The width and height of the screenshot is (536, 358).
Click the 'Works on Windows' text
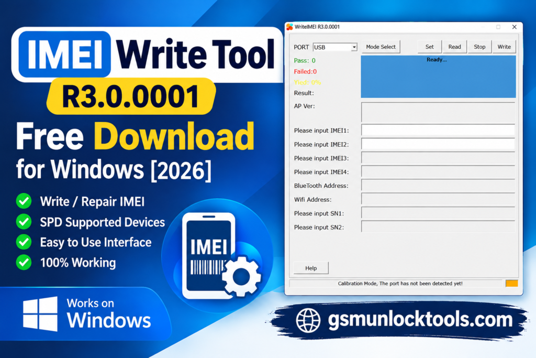pyautogui.click(x=109, y=313)
